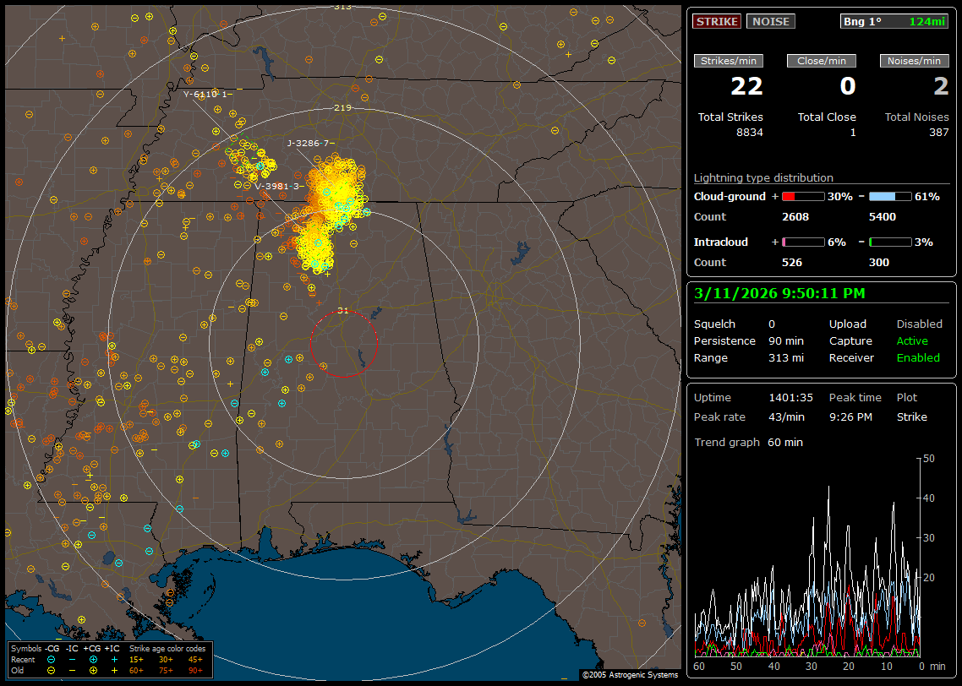Click the Enabled receiver status

(x=918, y=358)
